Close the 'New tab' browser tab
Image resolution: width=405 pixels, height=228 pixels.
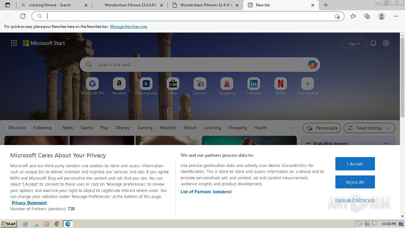[313, 5]
